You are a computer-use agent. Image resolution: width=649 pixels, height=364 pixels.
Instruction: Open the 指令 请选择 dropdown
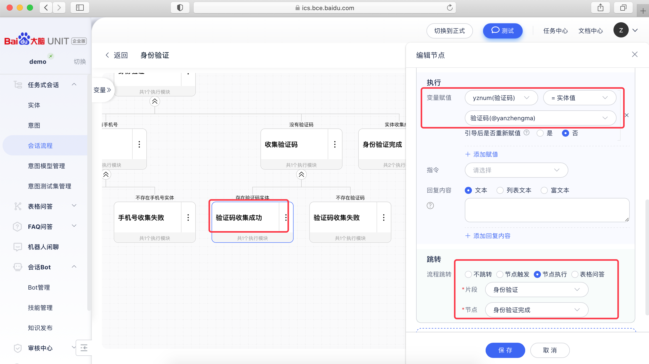(x=516, y=170)
